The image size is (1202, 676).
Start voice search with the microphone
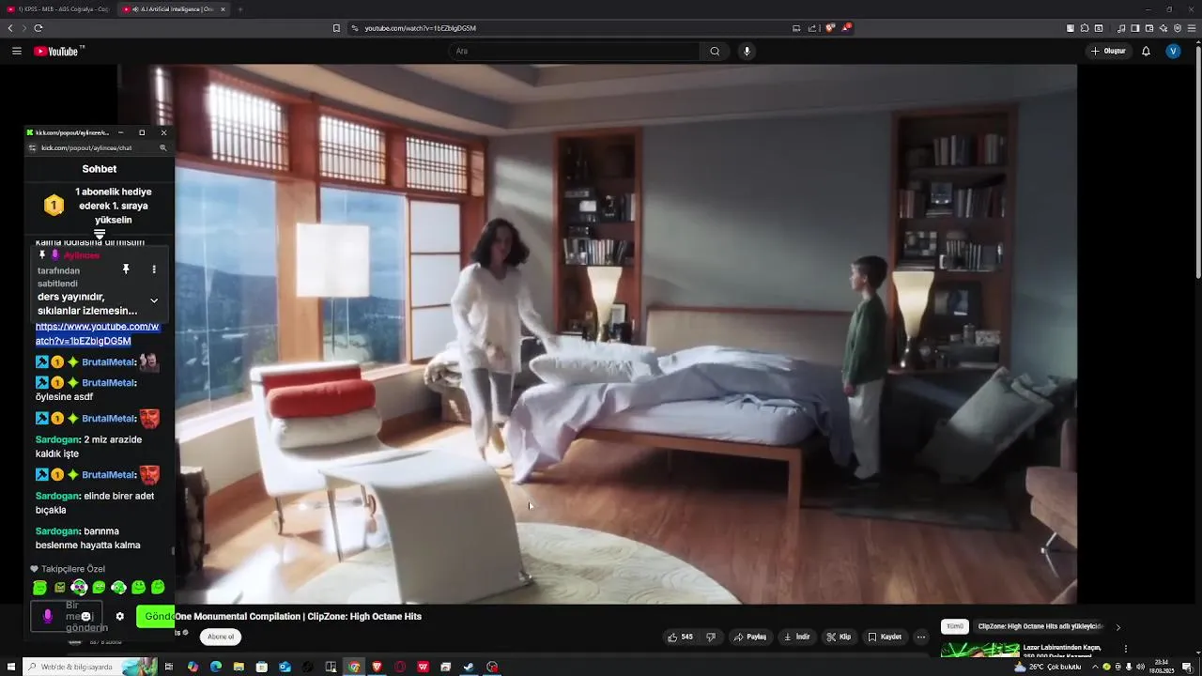(747, 51)
